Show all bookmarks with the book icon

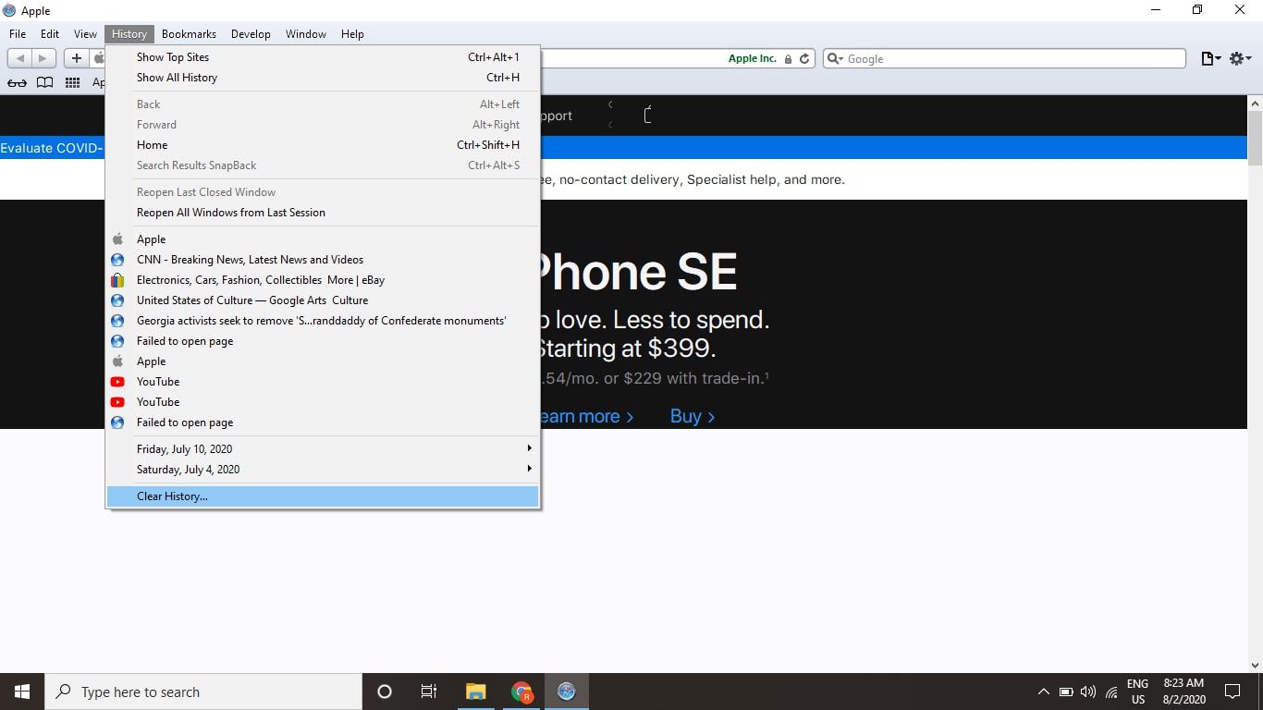(44, 82)
